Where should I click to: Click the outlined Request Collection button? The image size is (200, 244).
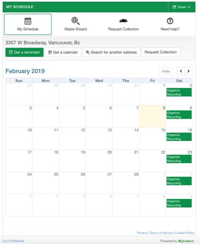coord(161,52)
